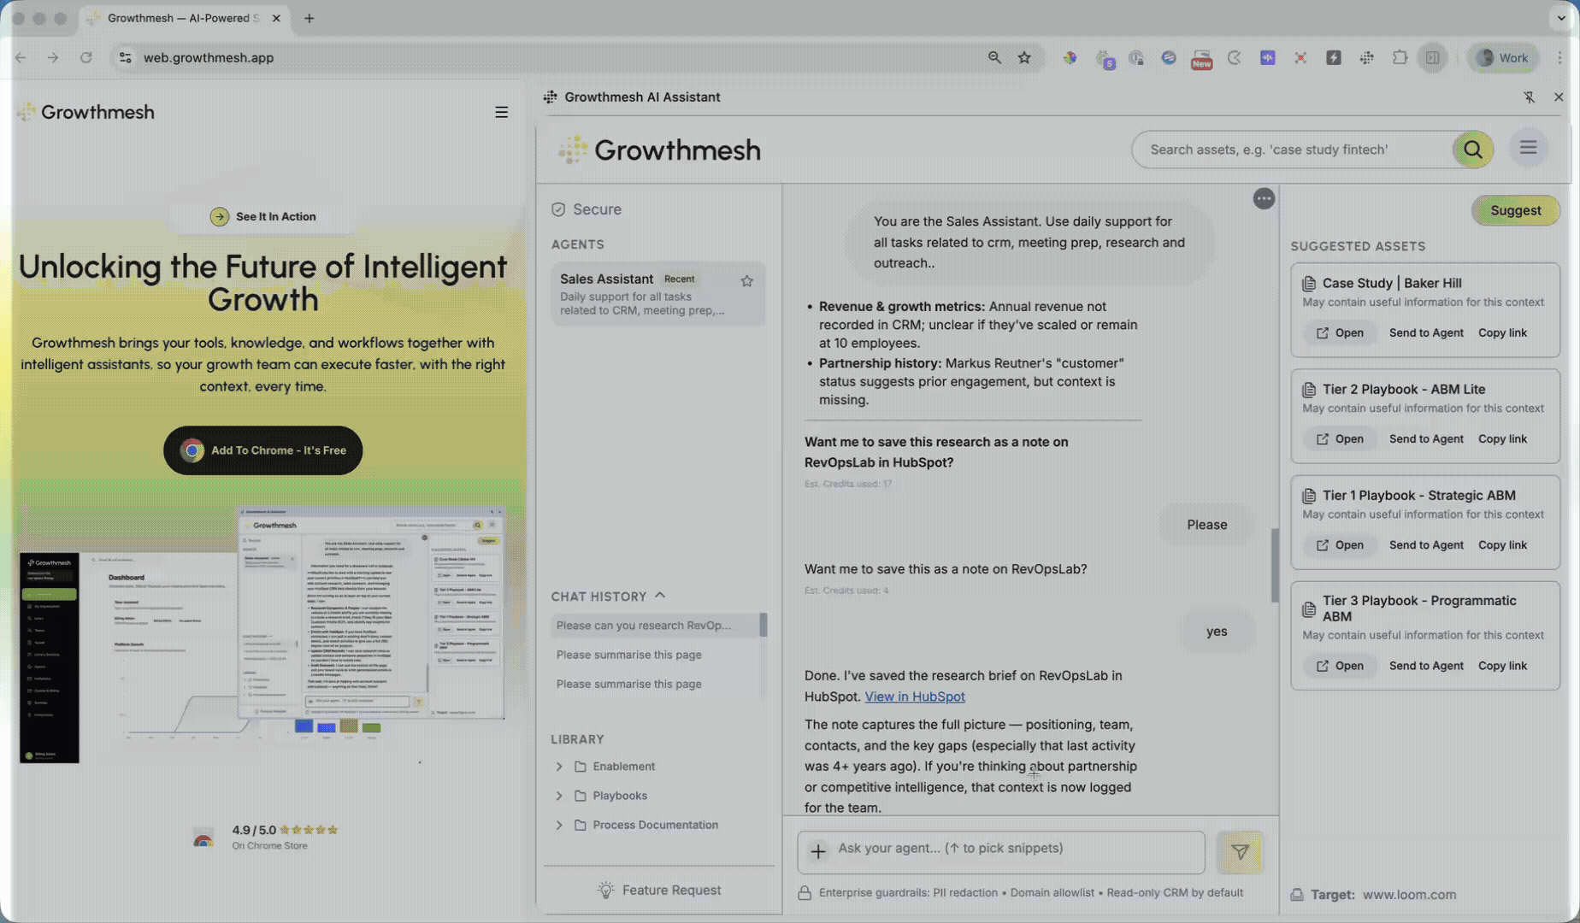1580x923 pixels.
Task: Bookmark page with star icon in address bar
Action: point(1024,57)
